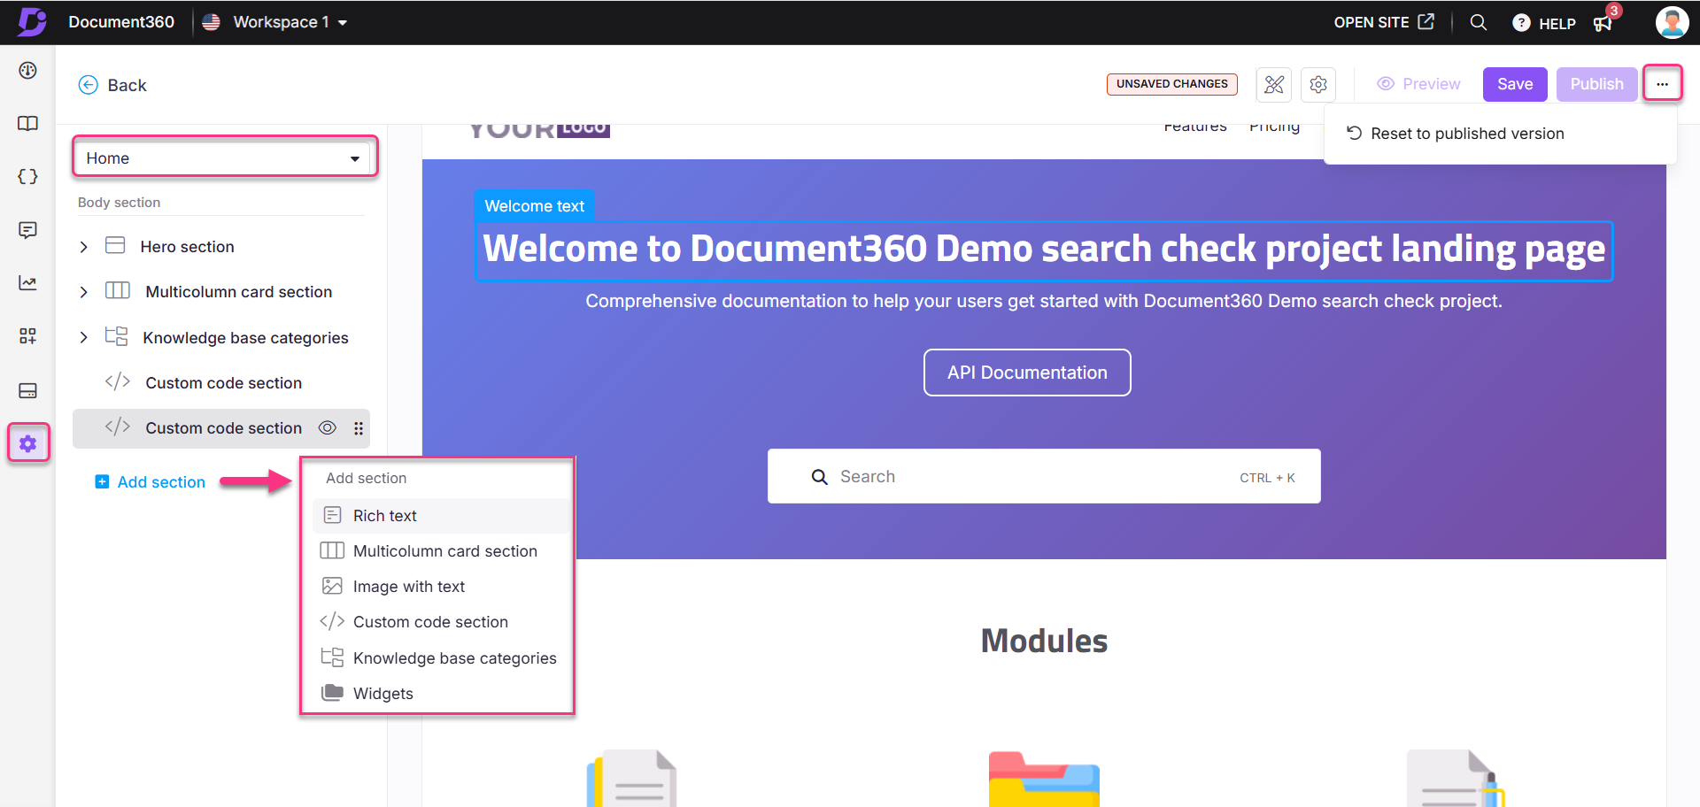
Task: Open the announcements megaphone icon
Action: pyautogui.click(x=1603, y=23)
